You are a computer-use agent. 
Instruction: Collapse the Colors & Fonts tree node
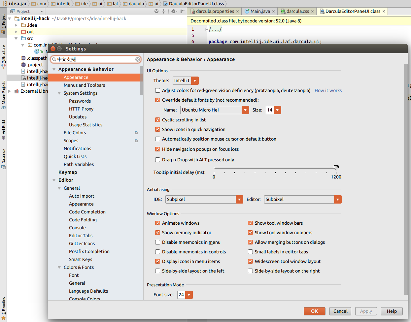point(59,268)
